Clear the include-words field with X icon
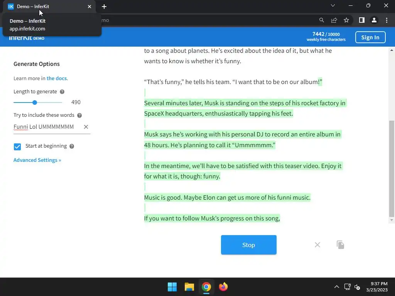This screenshot has height=296, width=395. (86, 127)
